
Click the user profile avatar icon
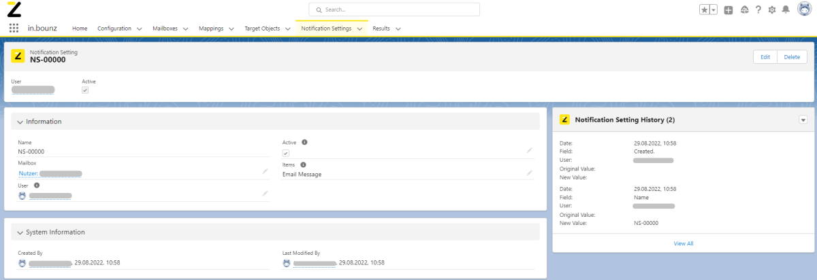(803, 10)
